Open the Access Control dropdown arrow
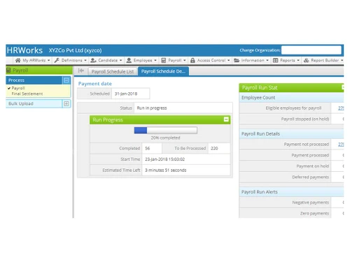Screen dimensions: 350x262 [x=228, y=60]
